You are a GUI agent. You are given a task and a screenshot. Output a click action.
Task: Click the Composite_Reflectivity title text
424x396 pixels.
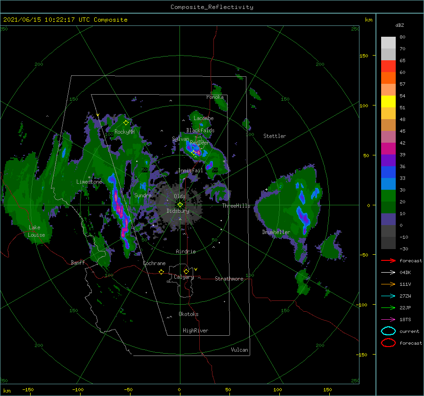click(212, 7)
